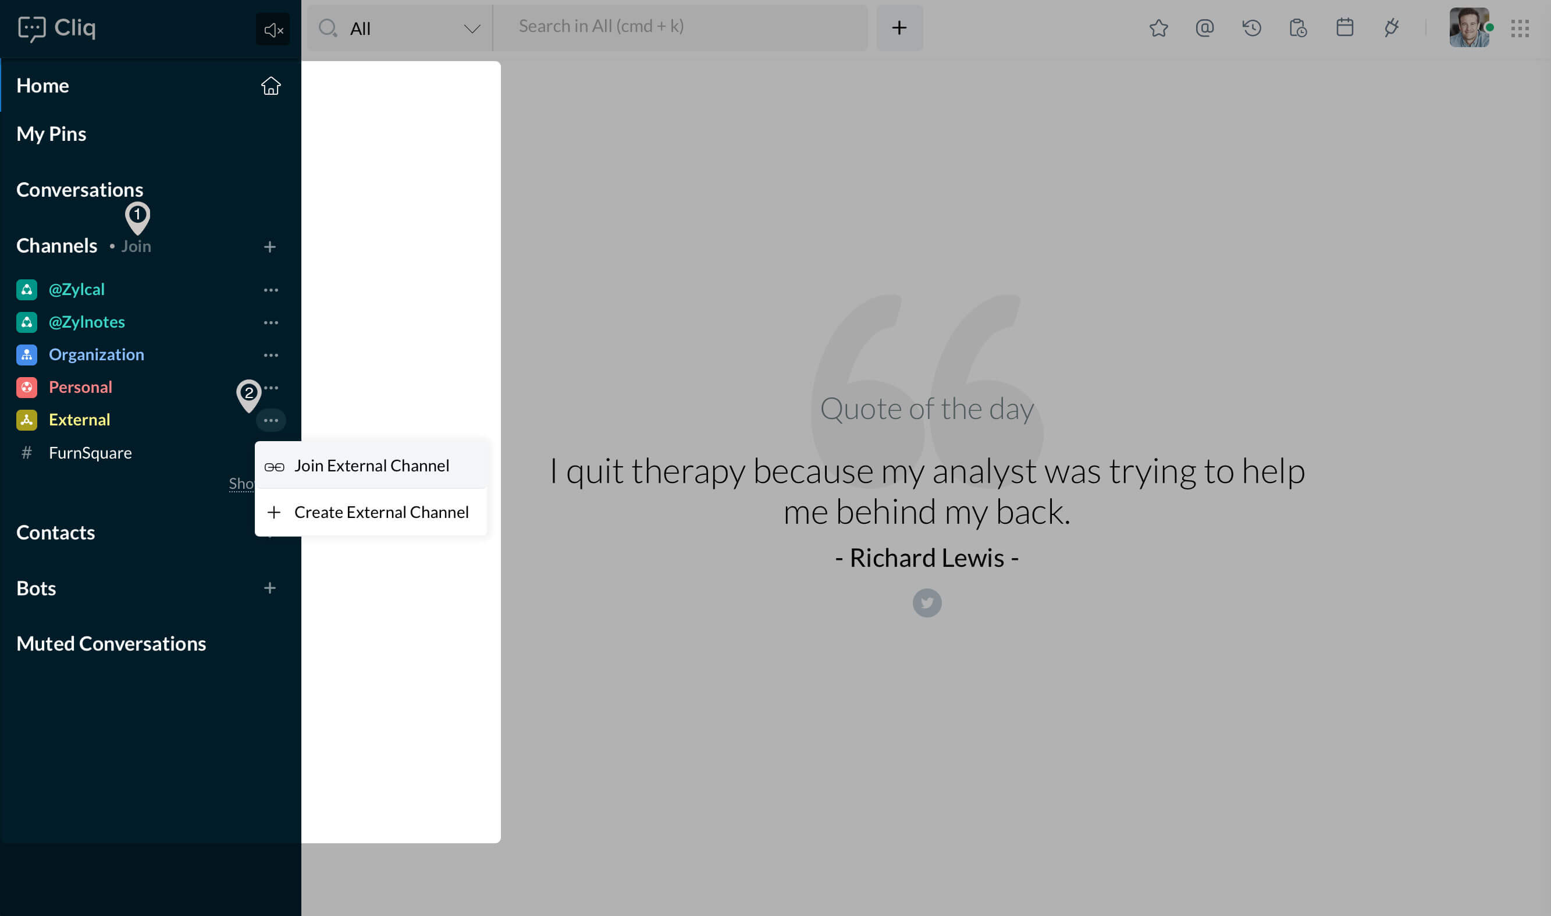Add a new bot with the plus icon
Image resolution: width=1551 pixels, height=916 pixels.
(269, 588)
